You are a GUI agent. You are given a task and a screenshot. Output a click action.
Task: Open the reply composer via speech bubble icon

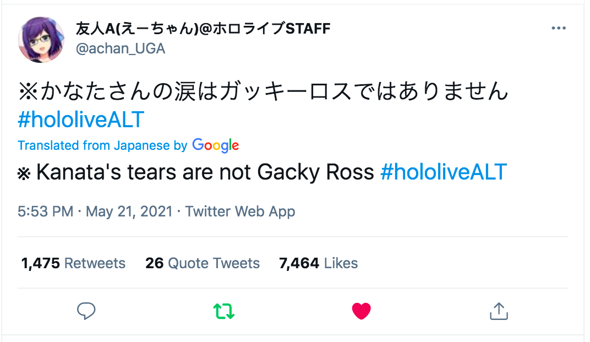[x=86, y=311]
